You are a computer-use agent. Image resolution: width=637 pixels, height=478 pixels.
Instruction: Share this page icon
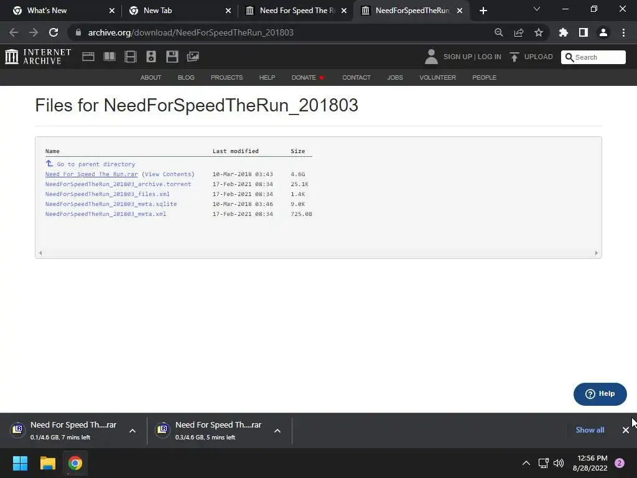[519, 32]
